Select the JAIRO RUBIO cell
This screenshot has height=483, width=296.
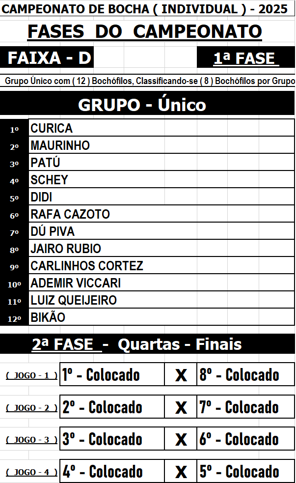[161, 248]
